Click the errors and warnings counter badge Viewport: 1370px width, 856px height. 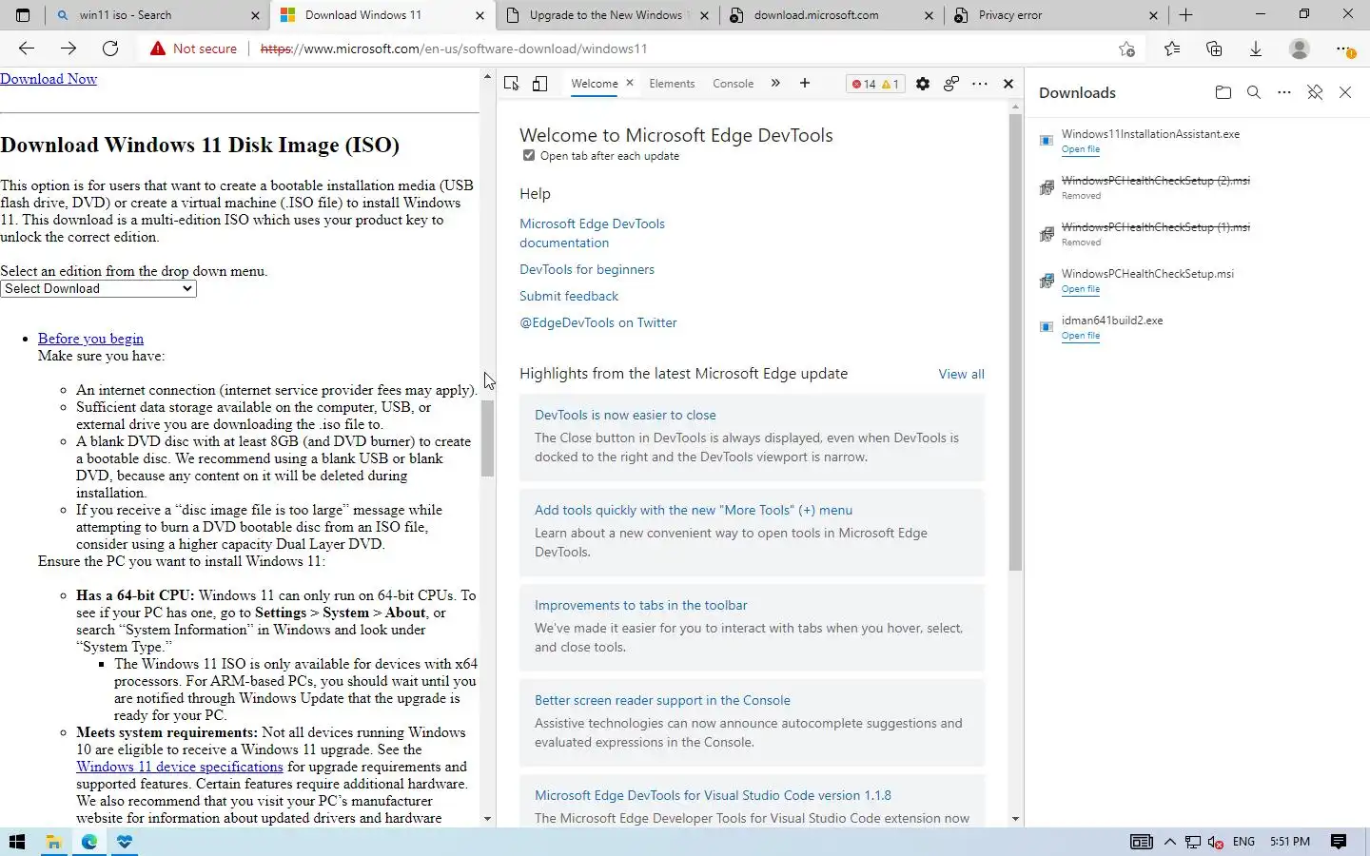[875, 84]
